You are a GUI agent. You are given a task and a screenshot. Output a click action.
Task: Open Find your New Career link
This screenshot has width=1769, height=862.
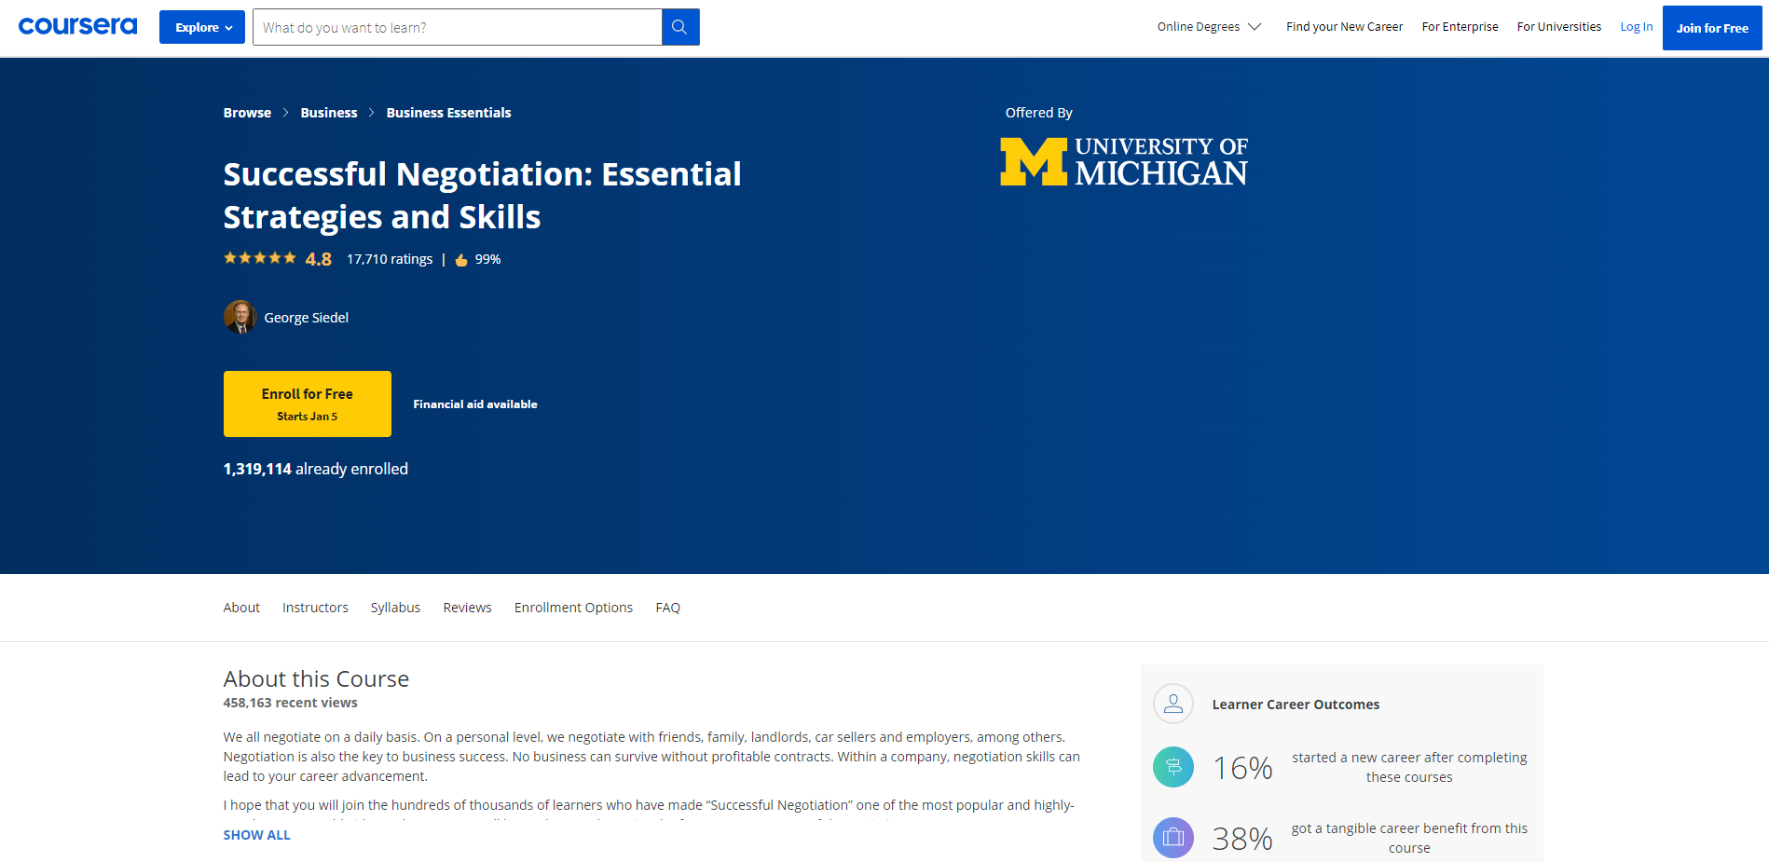tap(1344, 27)
